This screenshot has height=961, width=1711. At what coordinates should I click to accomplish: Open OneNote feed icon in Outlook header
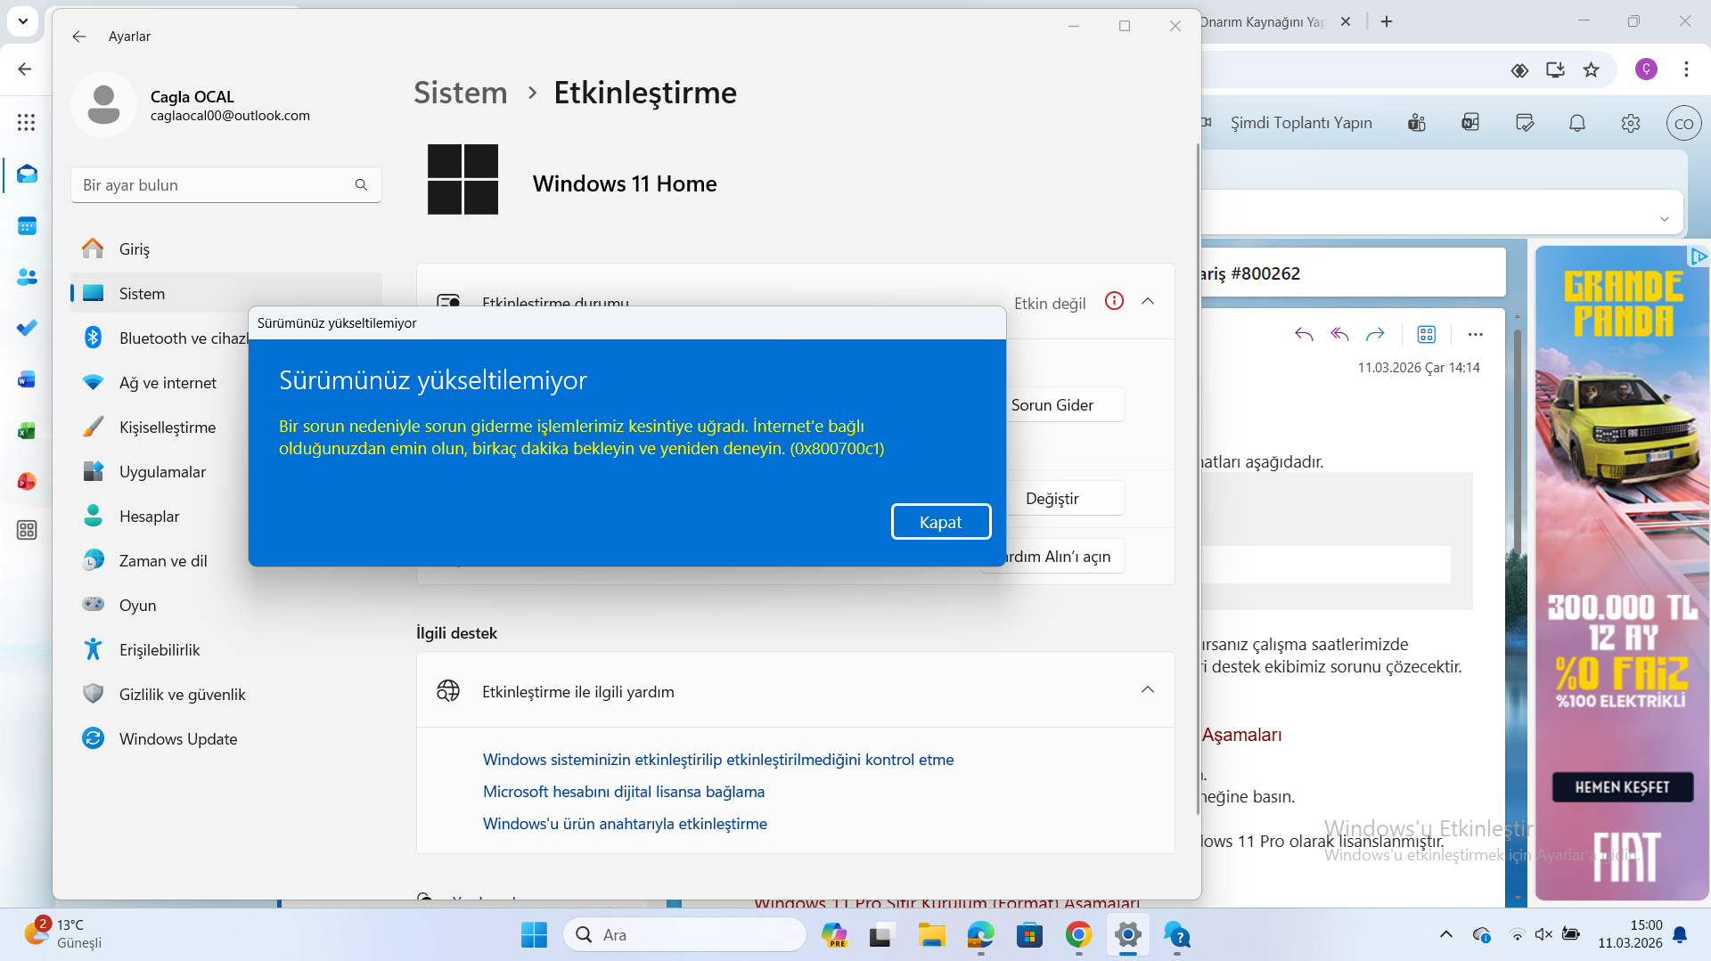pyautogui.click(x=1470, y=123)
